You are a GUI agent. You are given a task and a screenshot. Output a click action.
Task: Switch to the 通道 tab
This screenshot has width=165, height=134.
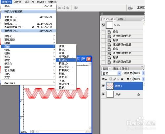click(x=116, y=68)
